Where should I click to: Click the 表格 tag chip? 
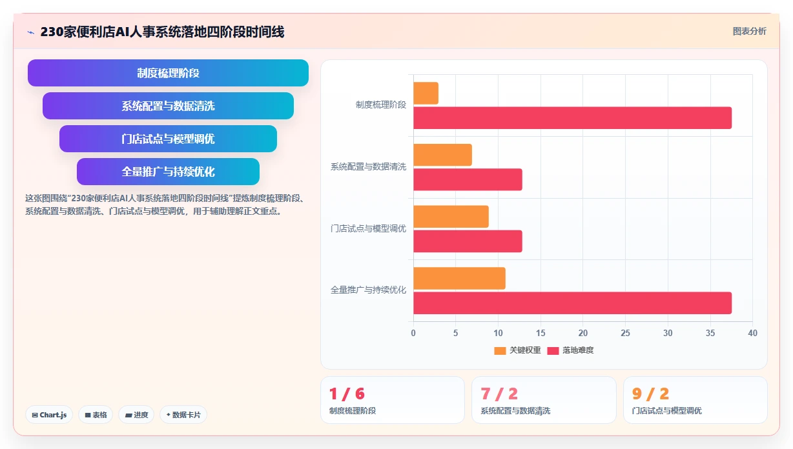[x=96, y=415]
